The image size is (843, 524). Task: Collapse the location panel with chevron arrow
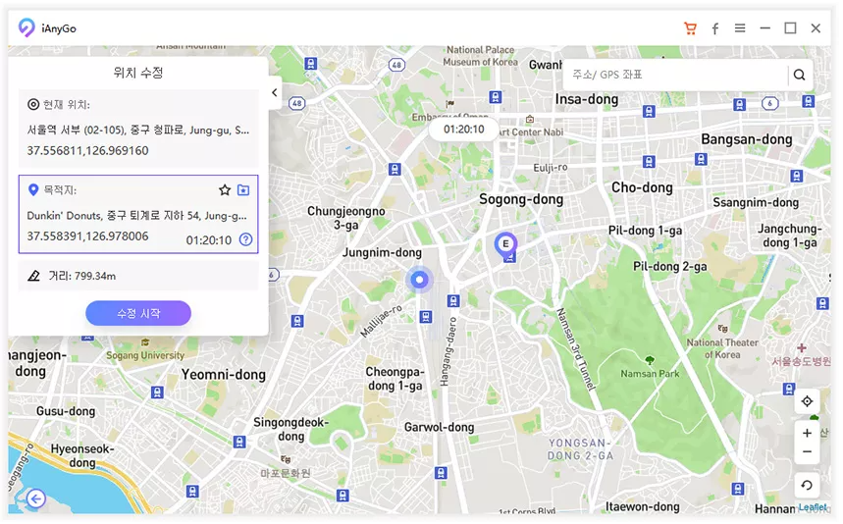pos(274,92)
